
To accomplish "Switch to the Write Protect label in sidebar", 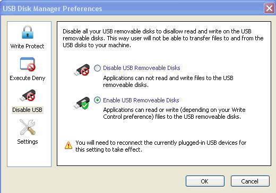I will click(28, 46).
